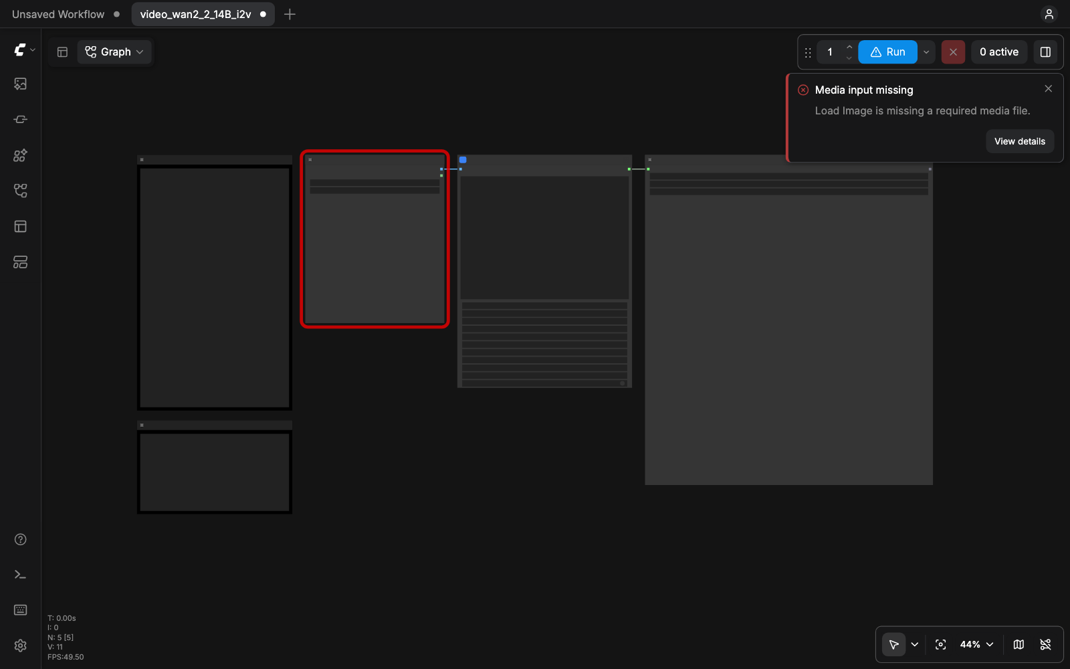1070x669 pixels.
Task: Click the actionbar drag handle
Action: (x=808, y=52)
